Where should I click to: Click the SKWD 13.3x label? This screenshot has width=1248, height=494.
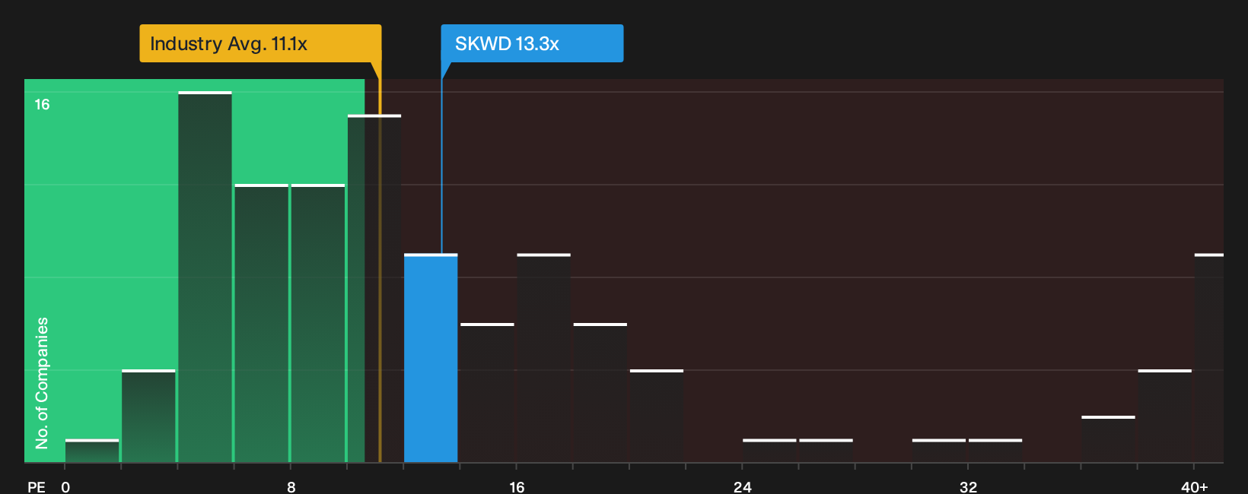click(532, 43)
